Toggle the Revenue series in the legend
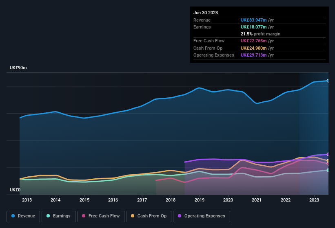The width and height of the screenshot is (335, 228). coord(23,216)
